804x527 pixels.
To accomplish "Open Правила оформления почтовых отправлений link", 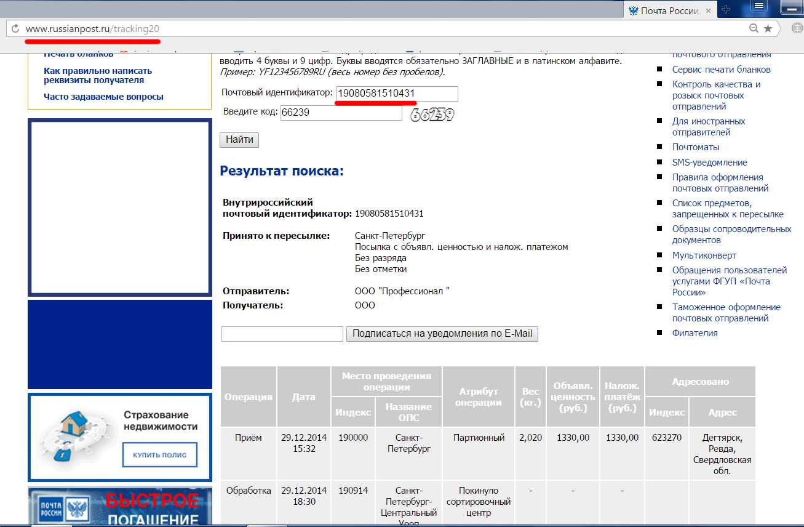I will (720, 183).
